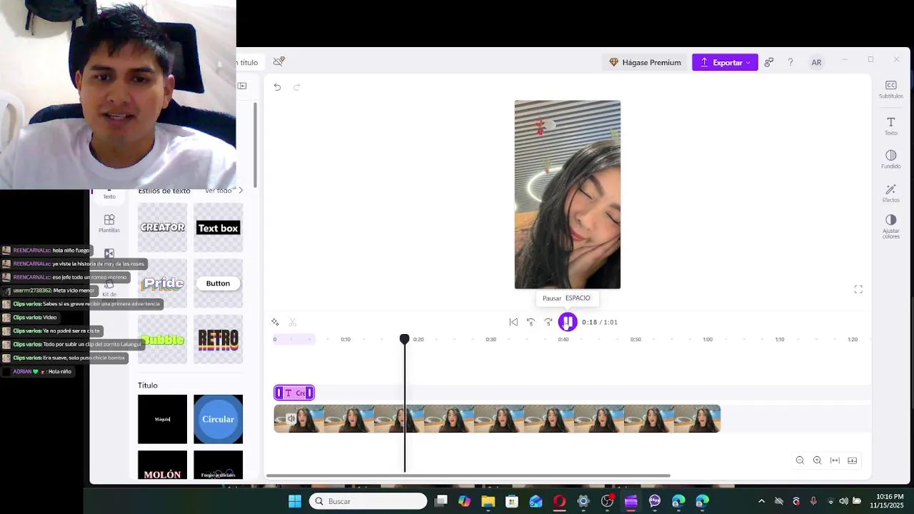
Task: Select the CREATOR text style
Action: point(162,228)
